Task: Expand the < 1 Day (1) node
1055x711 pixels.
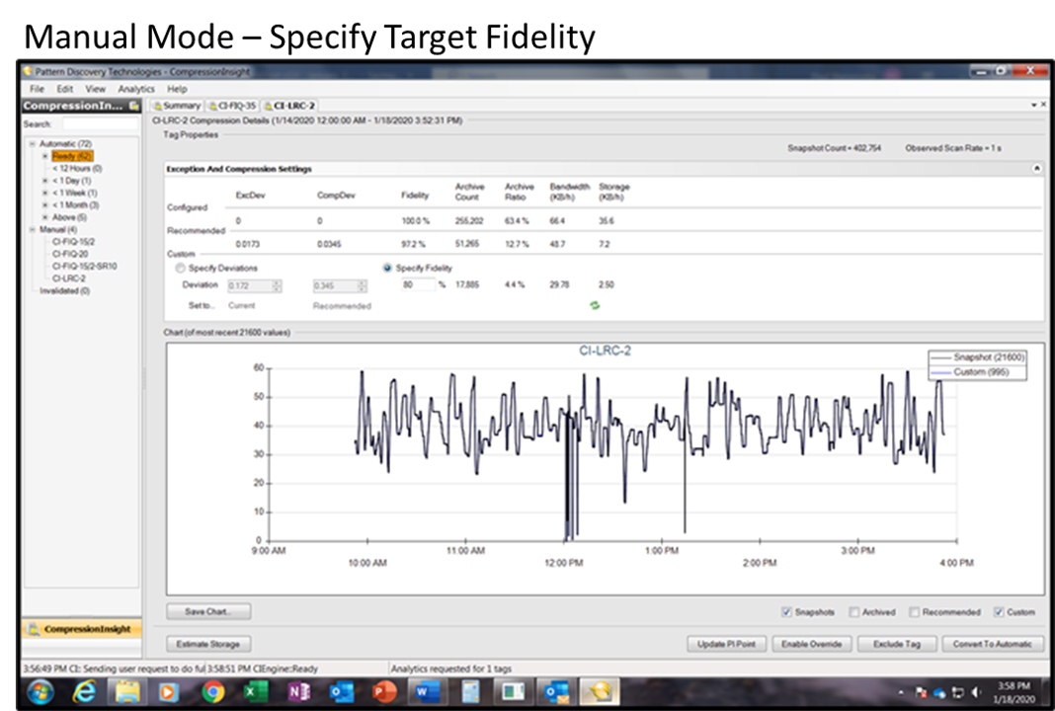Action: tap(45, 181)
